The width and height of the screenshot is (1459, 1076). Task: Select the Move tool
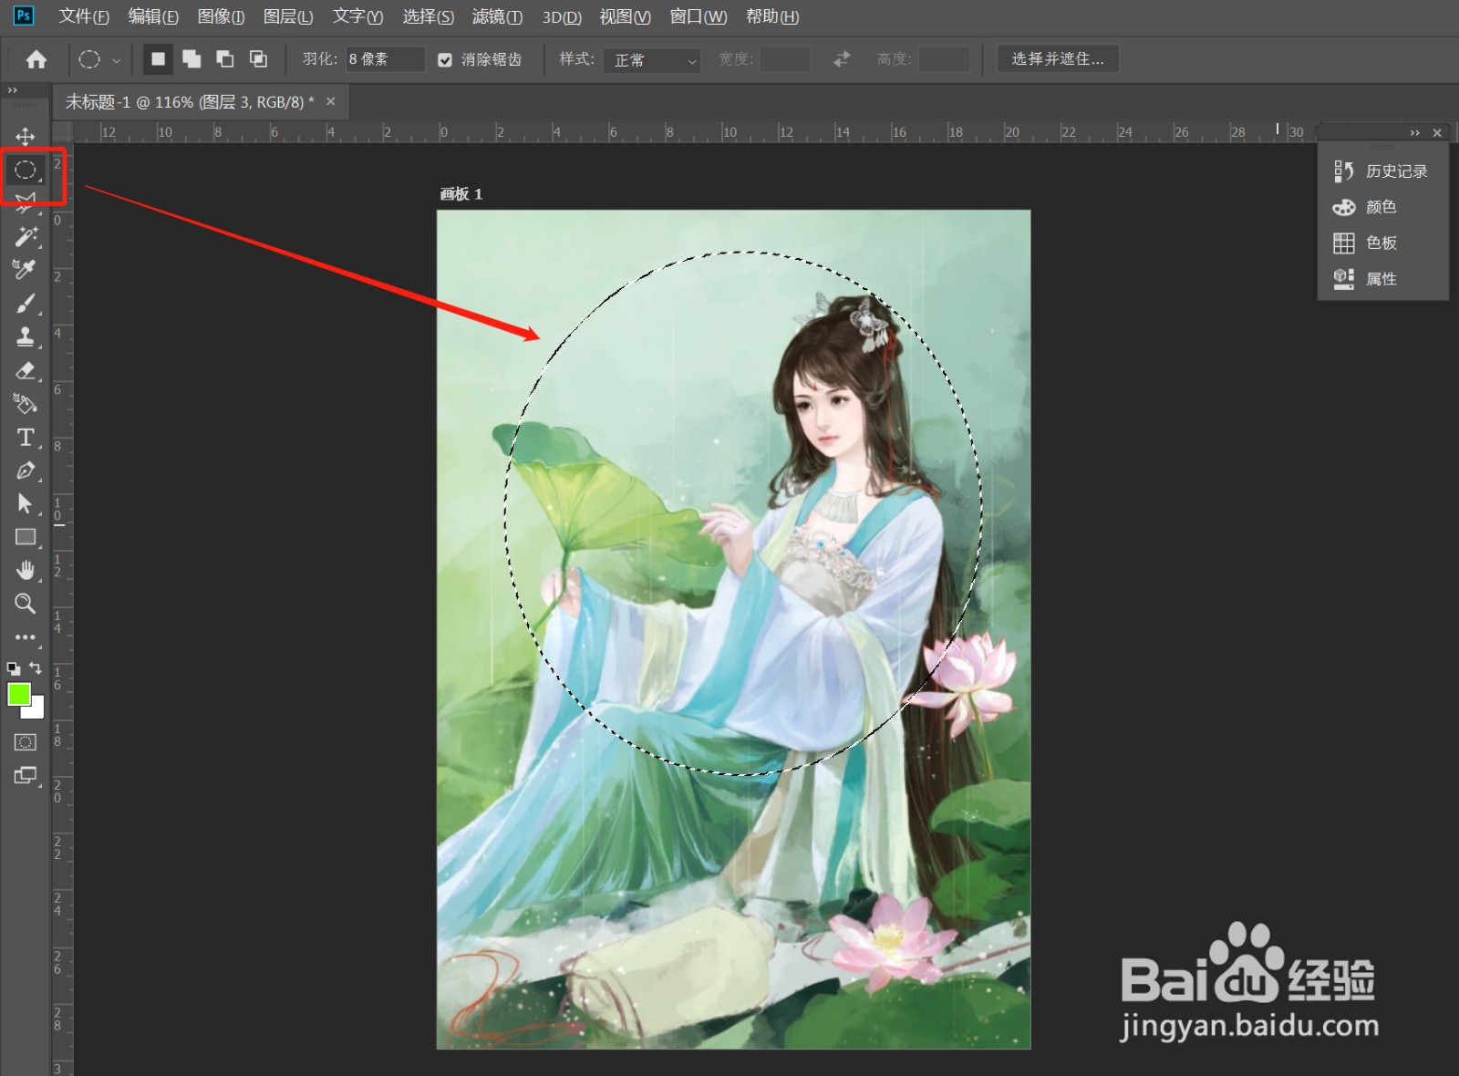25,137
